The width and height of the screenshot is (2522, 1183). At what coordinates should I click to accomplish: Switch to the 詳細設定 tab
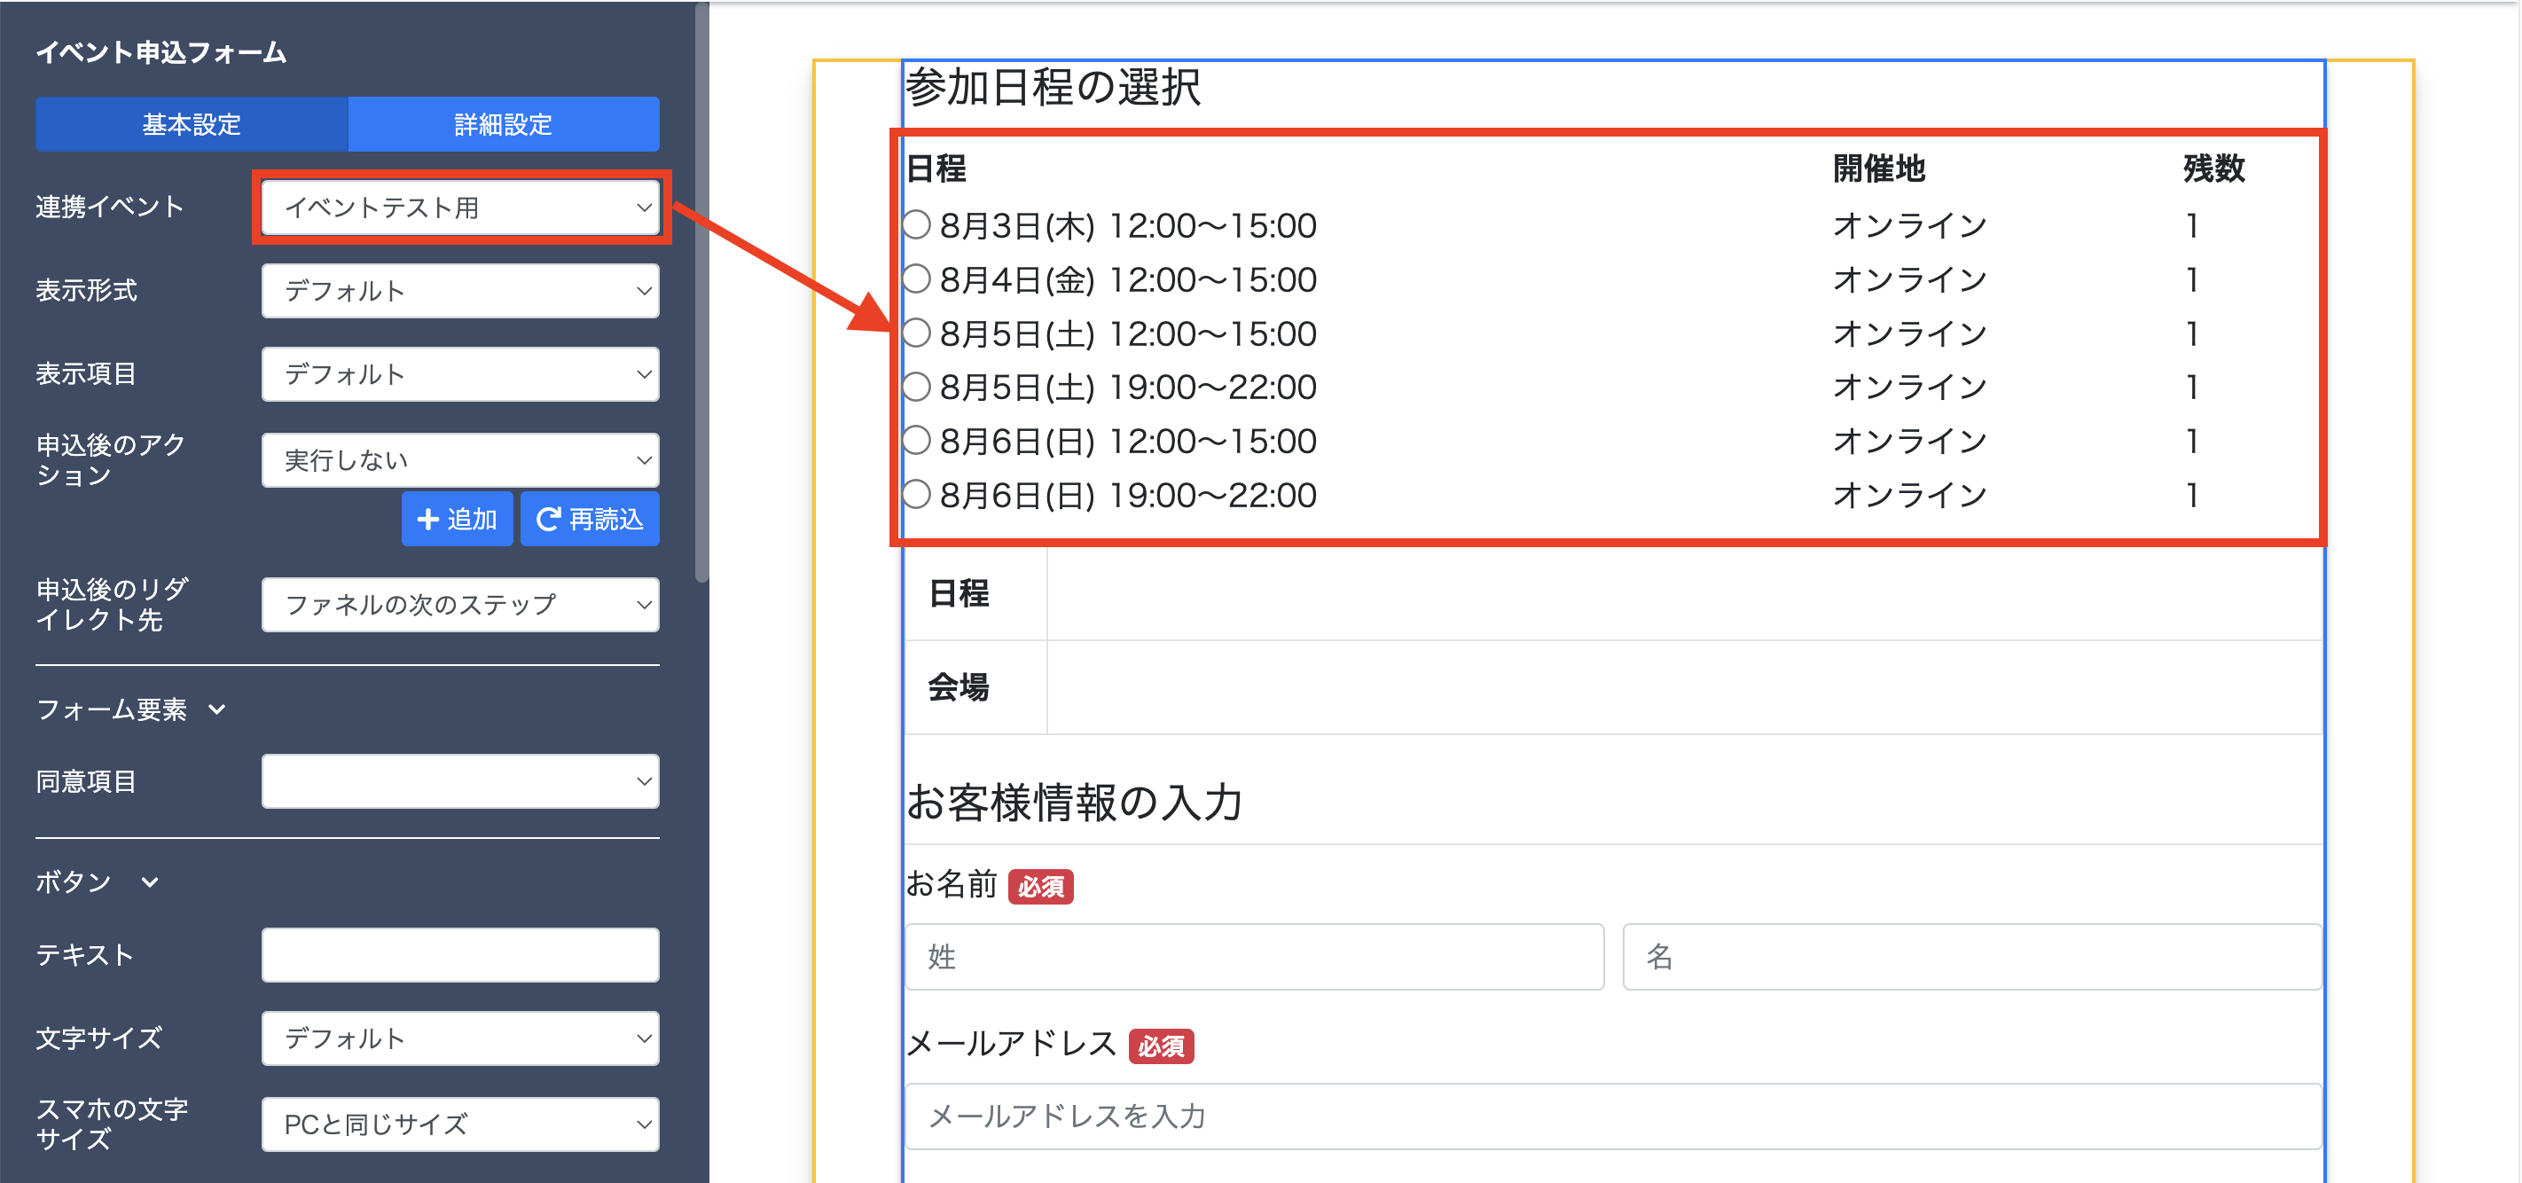click(x=503, y=124)
